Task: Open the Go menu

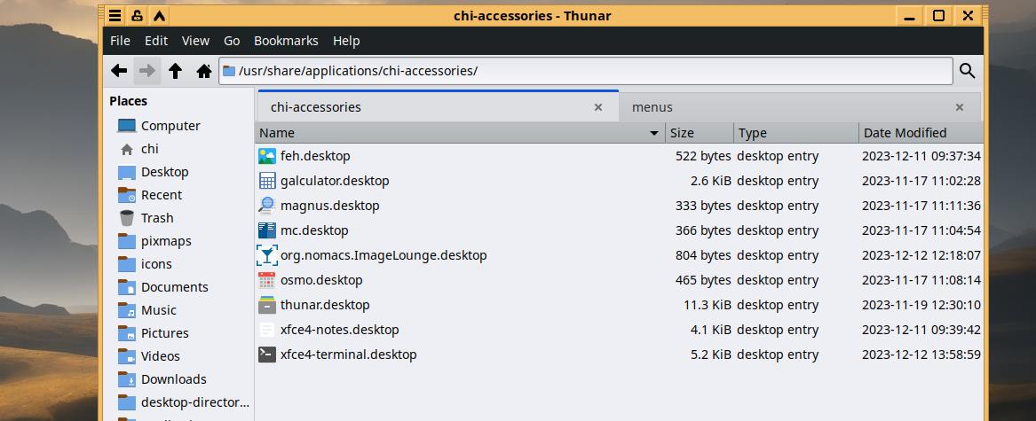Action: click(232, 41)
